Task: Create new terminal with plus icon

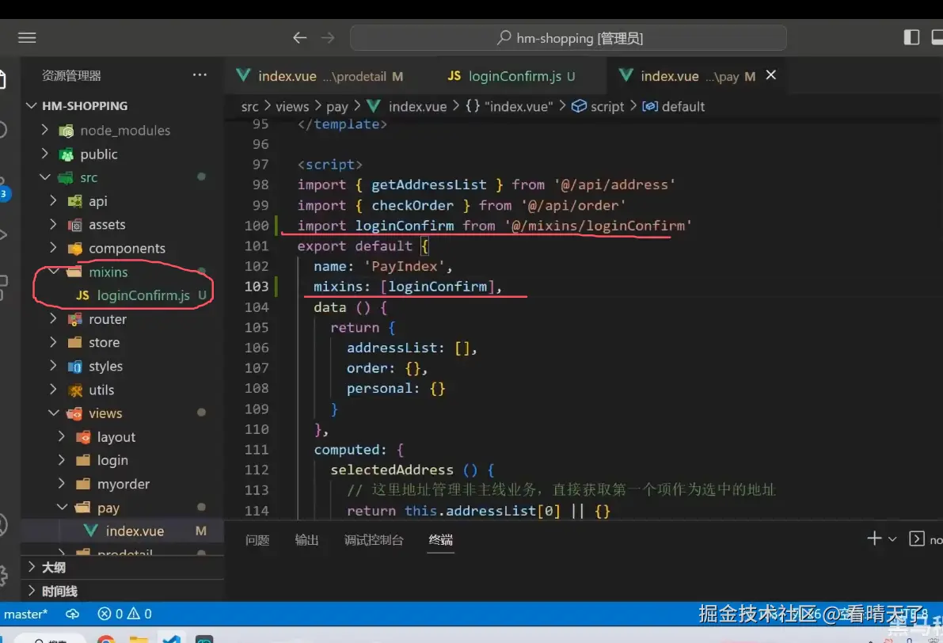Action: coord(874,538)
